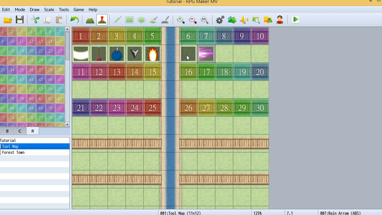382x215 pixels.
Task: Switch to tileset tab B
Action: coord(7,131)
